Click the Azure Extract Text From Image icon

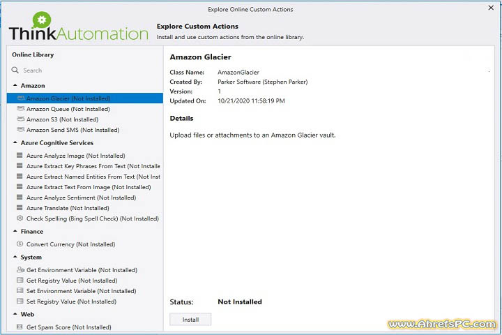pos(20,186)
